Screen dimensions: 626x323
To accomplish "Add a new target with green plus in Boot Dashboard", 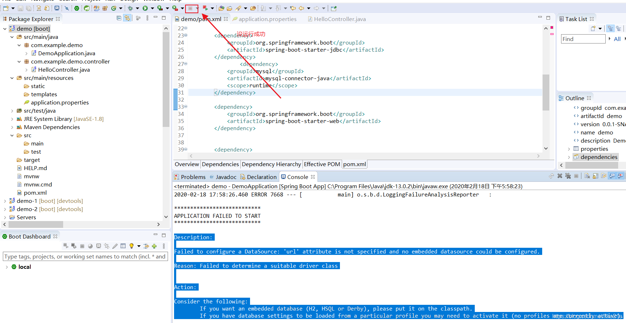I will pos(154,246).
